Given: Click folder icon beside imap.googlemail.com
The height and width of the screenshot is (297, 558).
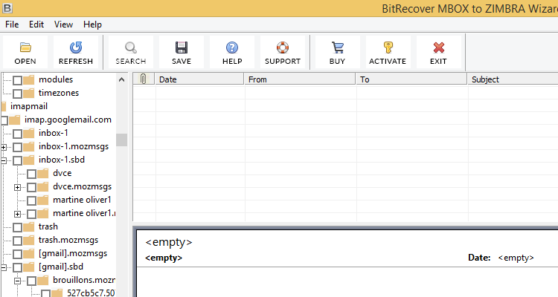Looking at the screenshot, I should click(x=15, y=120).
